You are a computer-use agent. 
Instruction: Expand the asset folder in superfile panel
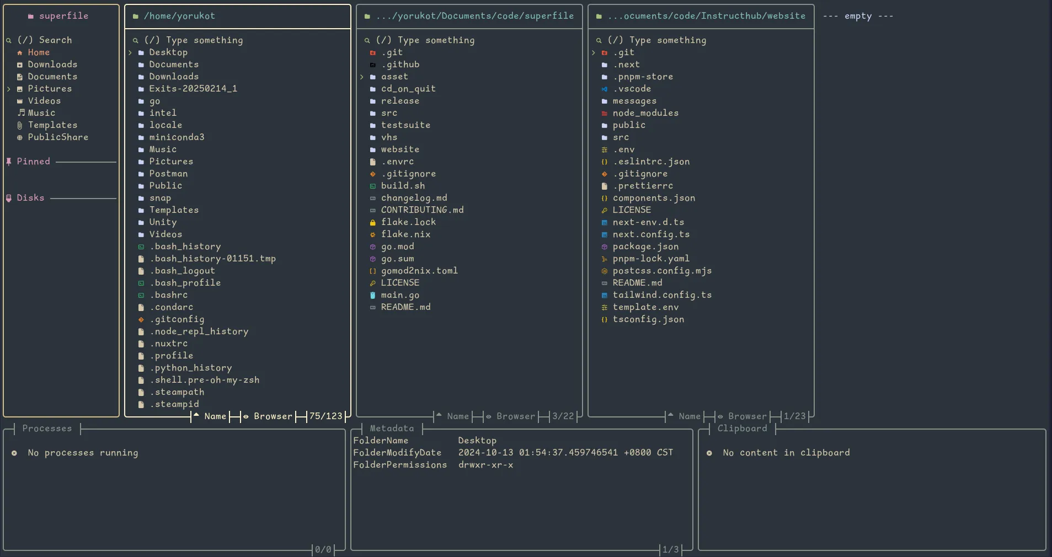362,77
